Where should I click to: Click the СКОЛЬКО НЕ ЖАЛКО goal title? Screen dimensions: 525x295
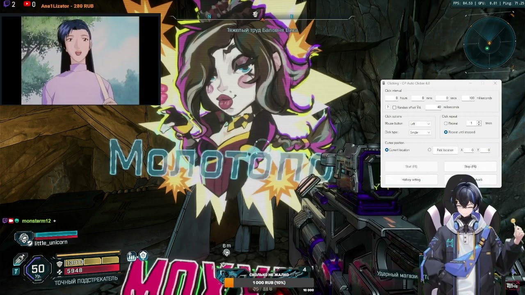269,275
